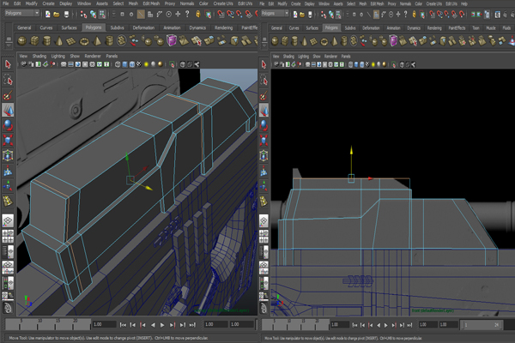Click Open Scene folder icon in left window
Screen dimensions: 515x343
click(57, 14)
